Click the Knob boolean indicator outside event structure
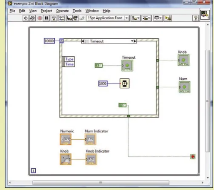Image resolution: width=214 pixels, height=190 pixels. (183, 60)
